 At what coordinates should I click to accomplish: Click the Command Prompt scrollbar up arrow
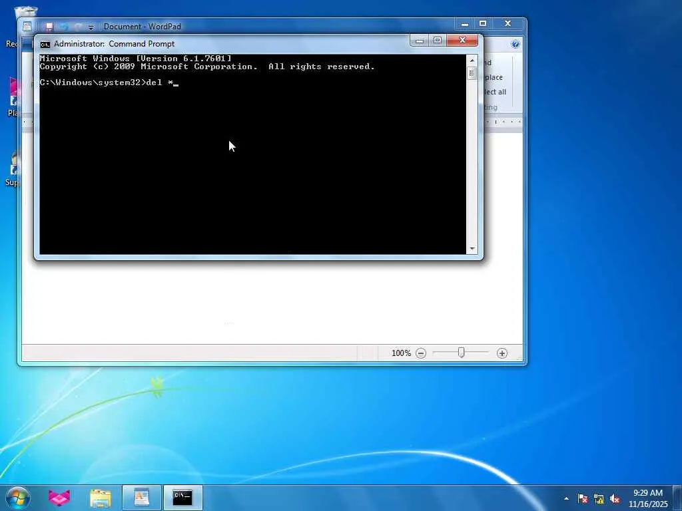pyautogui.click(x=472, y=60)
